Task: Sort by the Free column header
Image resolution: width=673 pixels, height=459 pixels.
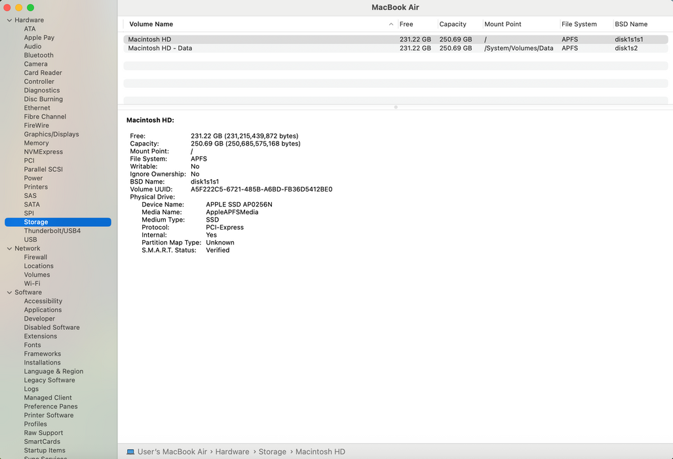Action: (x=406, y=24)
